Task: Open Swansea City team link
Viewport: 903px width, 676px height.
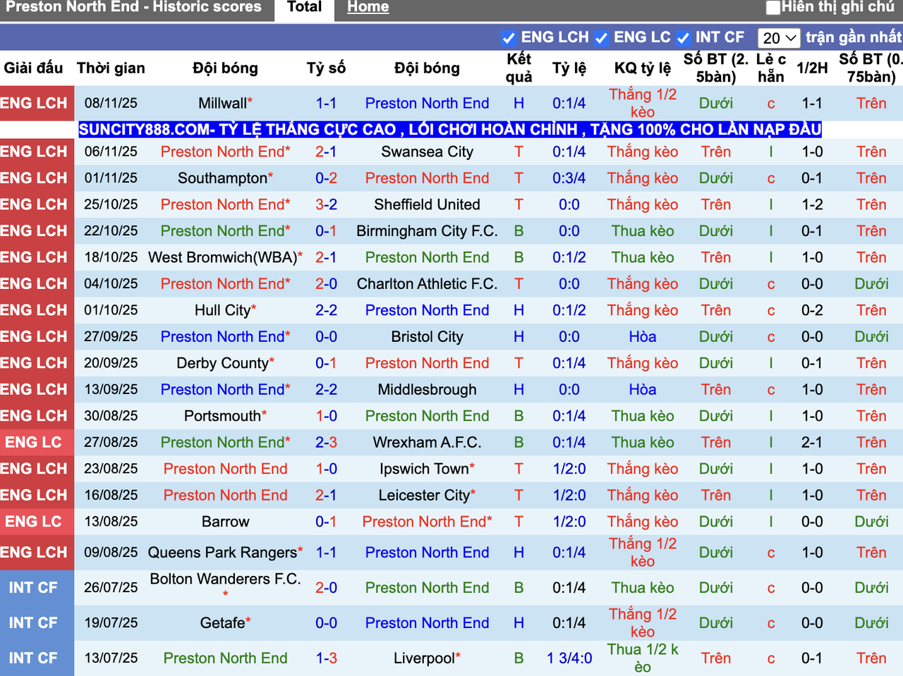Action: [x=427, y=152]
